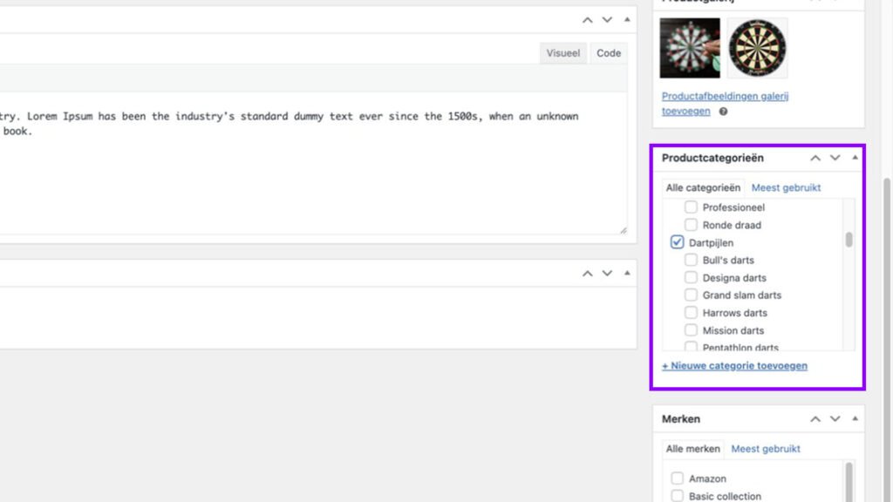Image resolution: width=893 pixels, height=502 pixels.
Task: Click the Nieuwe categorie toevoegen link
Action: (x=733, y=365)
